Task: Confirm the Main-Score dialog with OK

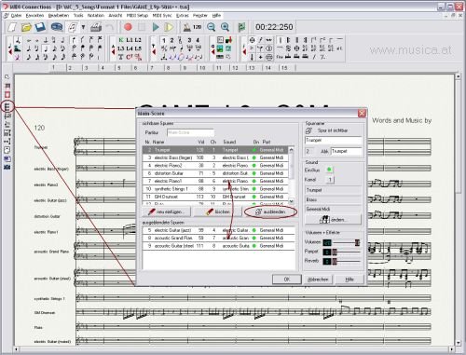Action: tap(287, 280)
